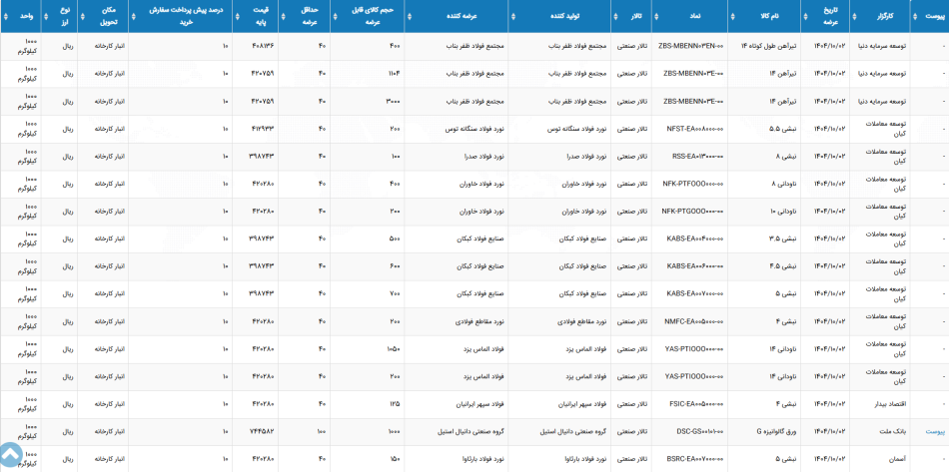Viewport: 949px width, 472px height.
Task: Click offer volume ۶۰۰
Action: [396, 266]
